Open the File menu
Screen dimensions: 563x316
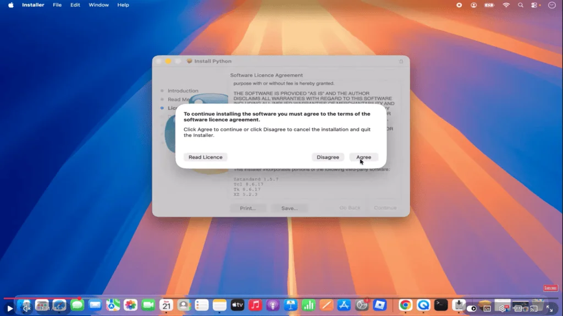[x=57, y=5]
